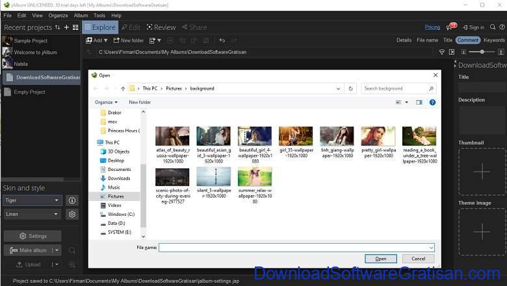Refresh the background folder listing
Viewport: 507px width, 286px height.
350,88
